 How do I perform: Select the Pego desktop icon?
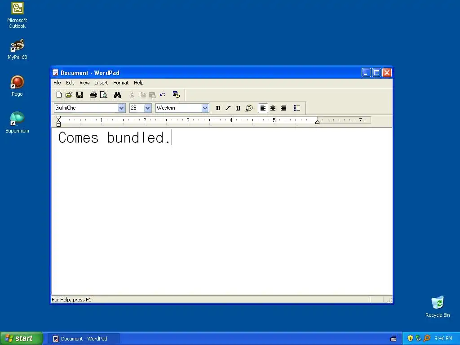[x=18, y=86]
